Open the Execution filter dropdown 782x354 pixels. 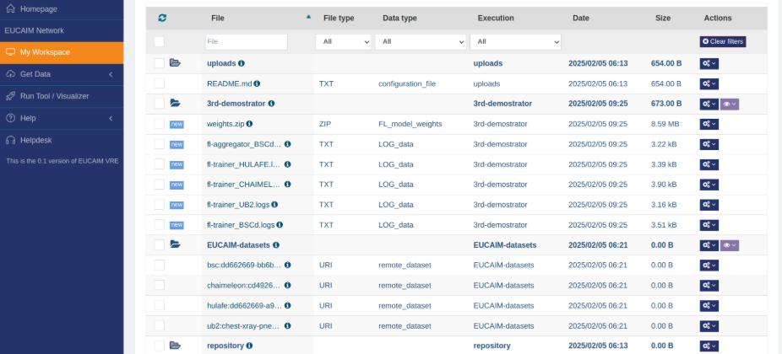515,41
